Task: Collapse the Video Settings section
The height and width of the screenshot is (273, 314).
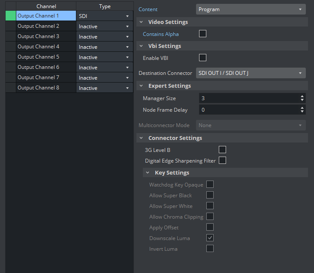Action: click(x=142, y=22)
